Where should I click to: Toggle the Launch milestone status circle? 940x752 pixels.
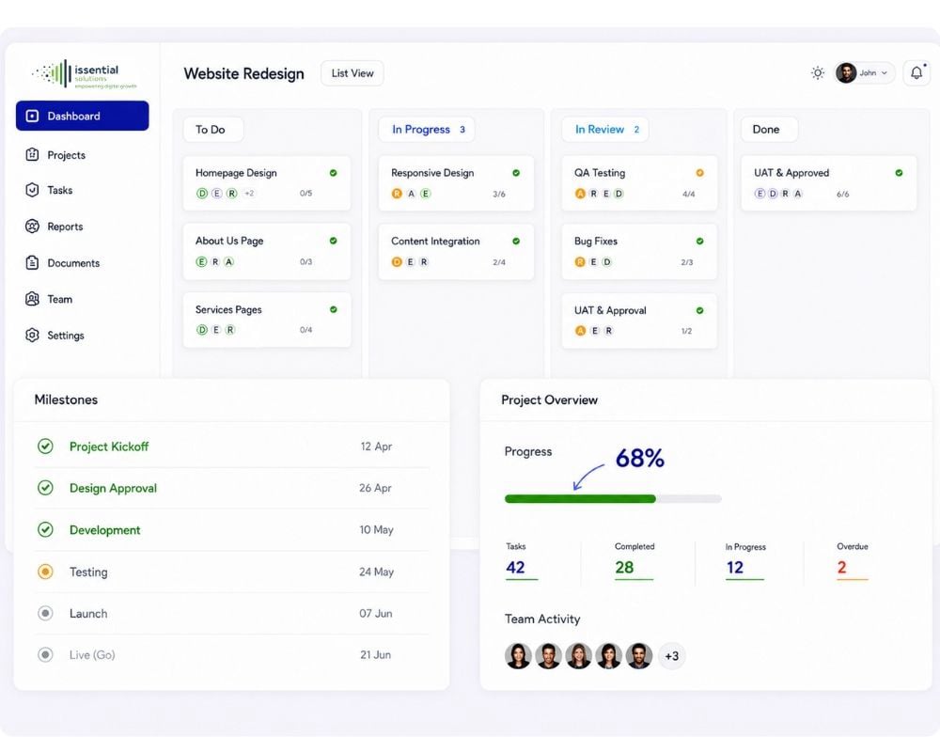point(45,613)
